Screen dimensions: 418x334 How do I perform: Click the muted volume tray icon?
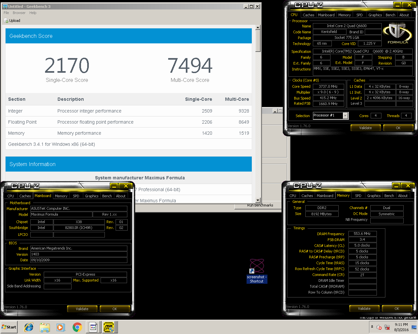(379, 327)
